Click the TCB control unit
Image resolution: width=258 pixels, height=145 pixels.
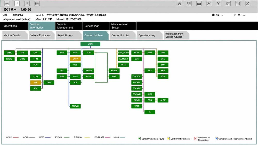pyautogui.click(x=89, y=53)
